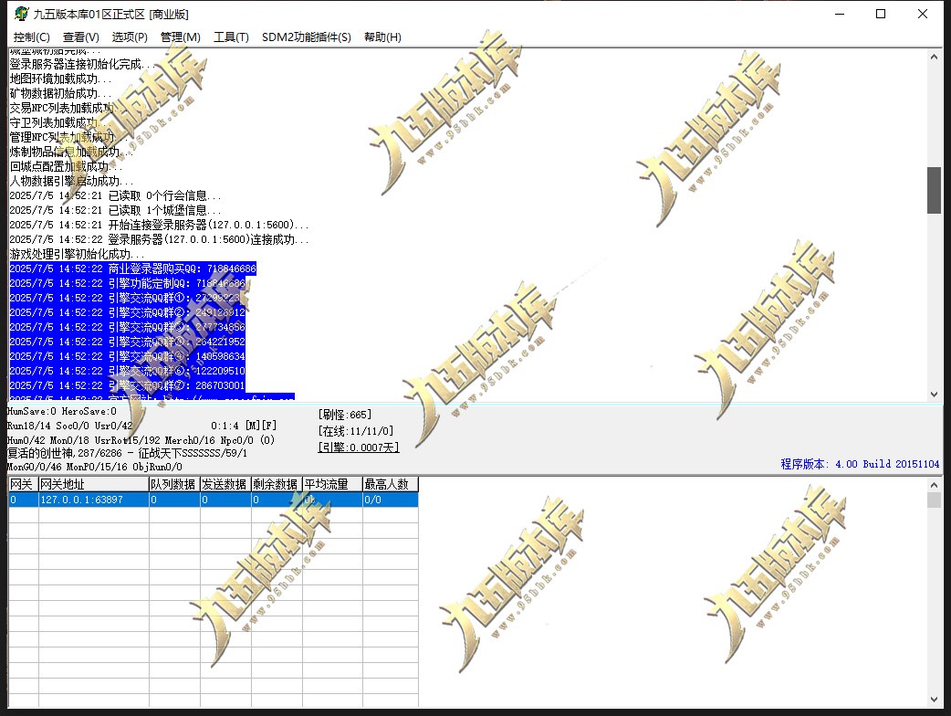Click the gateway pane scroll-up arrow
Screen dimensions: 951x716
934,484
